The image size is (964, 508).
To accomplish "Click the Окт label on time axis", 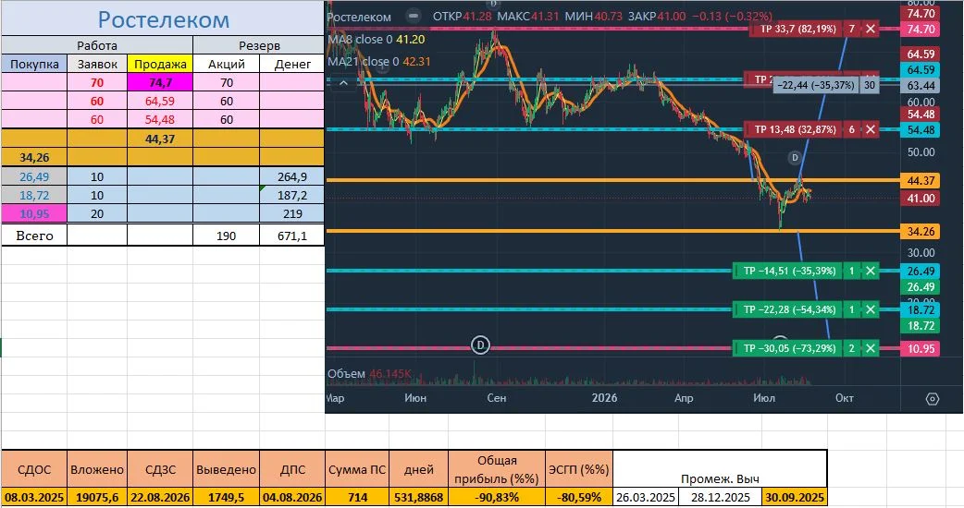I will (x=844, y=398).
